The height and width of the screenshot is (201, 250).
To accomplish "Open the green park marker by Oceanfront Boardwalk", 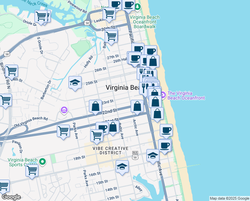I will tap(137, 7).
